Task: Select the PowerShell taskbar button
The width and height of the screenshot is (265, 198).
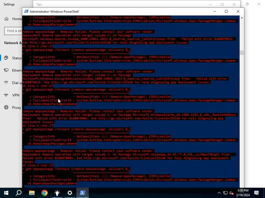Action: click(x=83, y=193)
